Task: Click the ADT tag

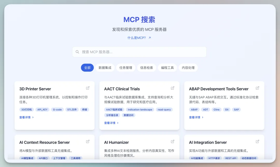Action: [206, 110]
